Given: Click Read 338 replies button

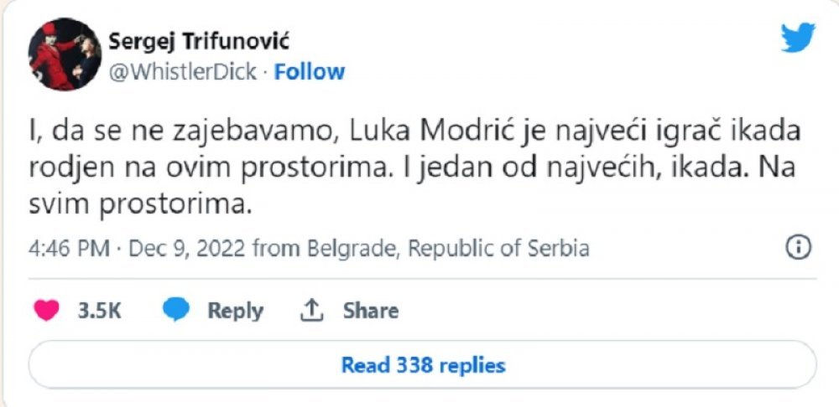Looking at the screenshot, I should (422, 365).
